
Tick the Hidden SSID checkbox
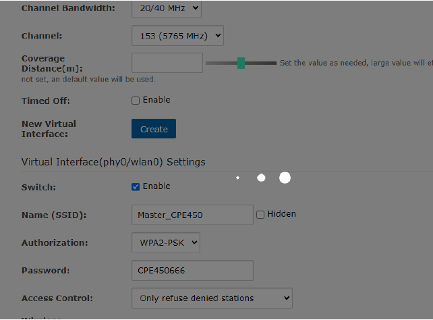260,215
